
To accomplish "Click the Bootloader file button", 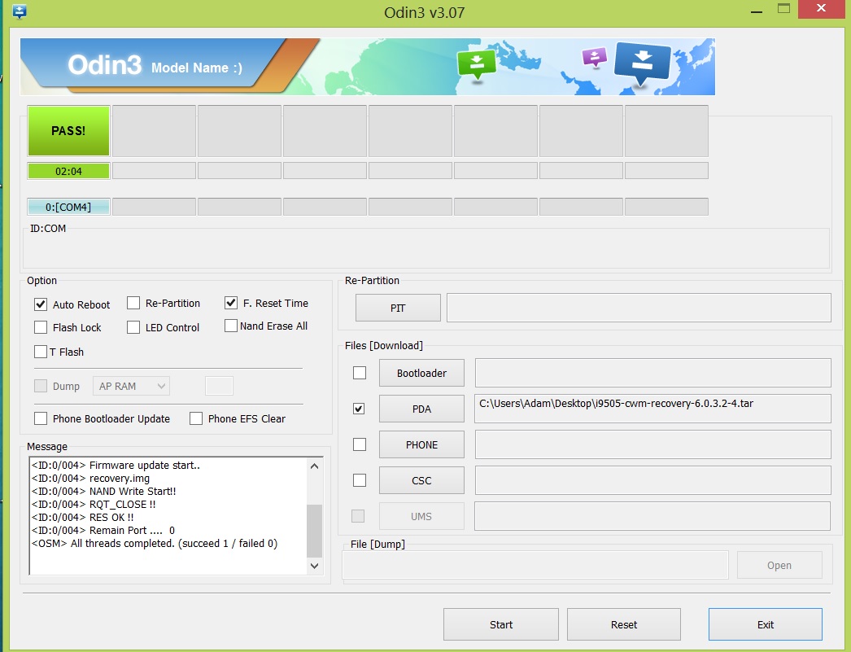I will (421, 373).
